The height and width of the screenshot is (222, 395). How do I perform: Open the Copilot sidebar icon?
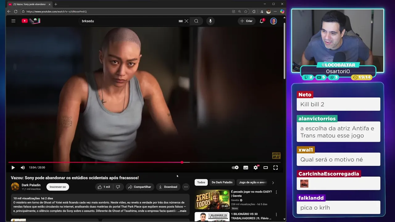tap(282, 11)
